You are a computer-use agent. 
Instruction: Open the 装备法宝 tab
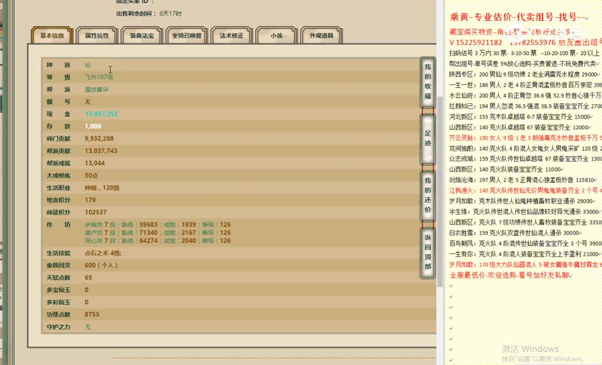(142, 35)
